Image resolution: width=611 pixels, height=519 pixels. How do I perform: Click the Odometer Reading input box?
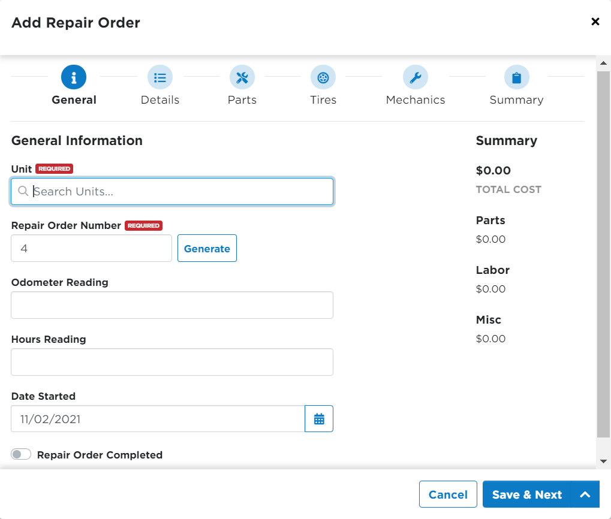[x=172, y=305]
